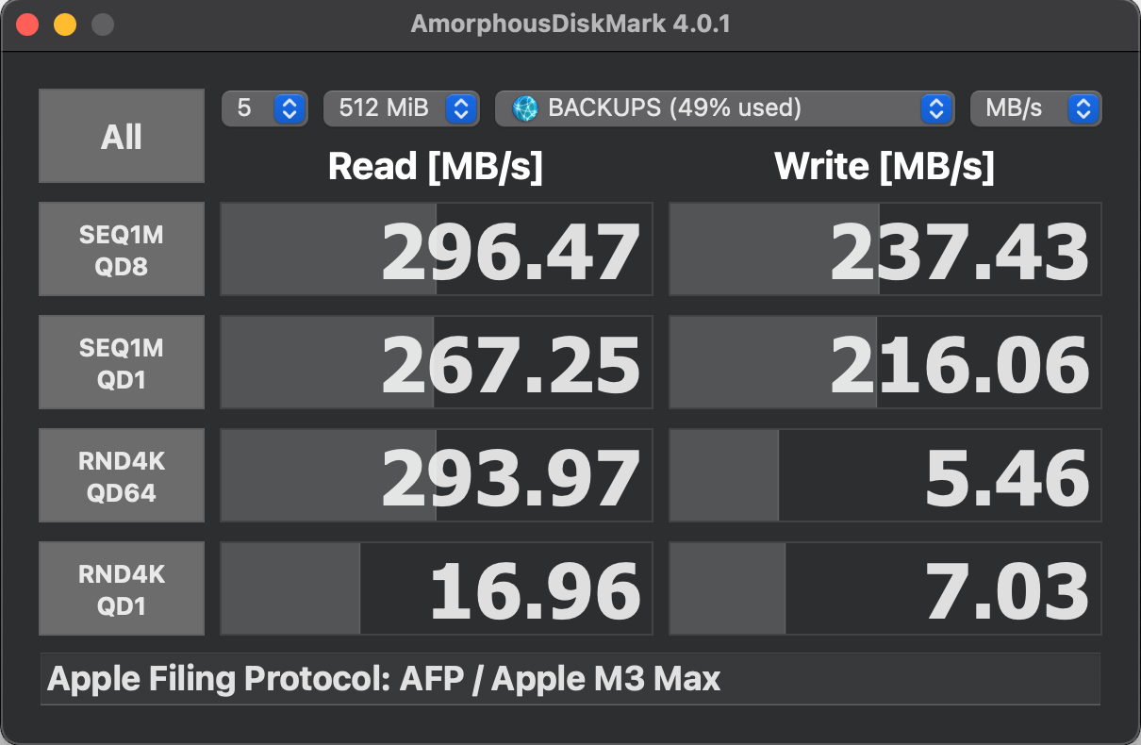Screen dimensions: 1141x745
Task: Click the blue arrows on MB/s selector
Action: pos(1083,108)
